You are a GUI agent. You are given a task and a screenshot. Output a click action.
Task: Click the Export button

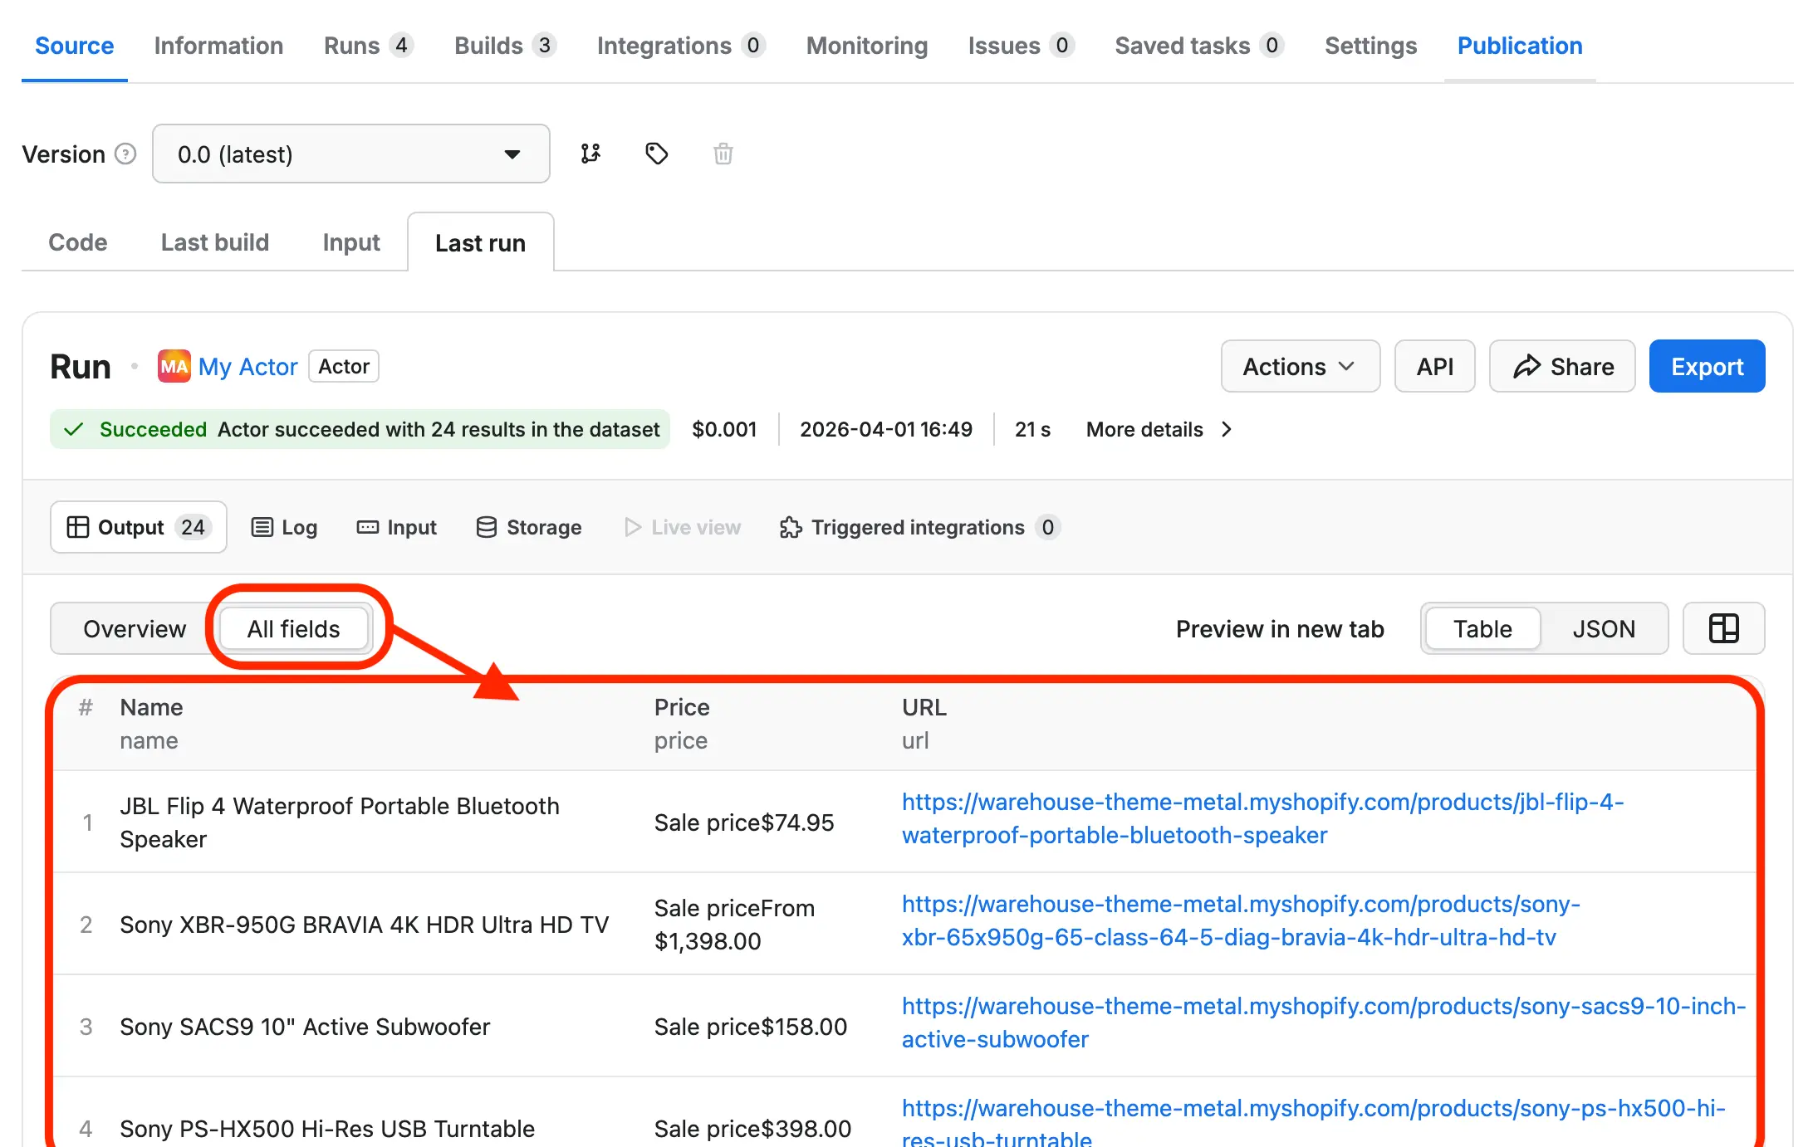1707,366
